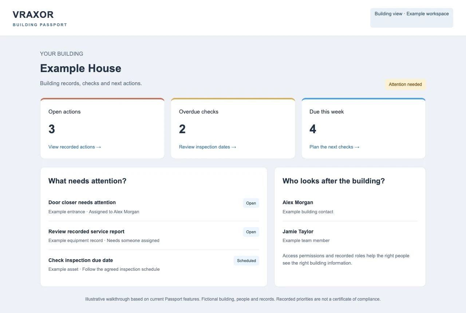Select contact Alex Morgan
This screenshot has height=313, width=466.
click(350, 207)
